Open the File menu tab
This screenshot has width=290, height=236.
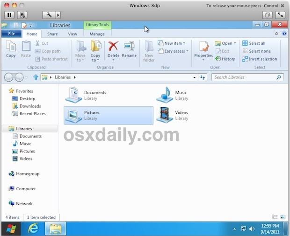(x=11, y=34)
